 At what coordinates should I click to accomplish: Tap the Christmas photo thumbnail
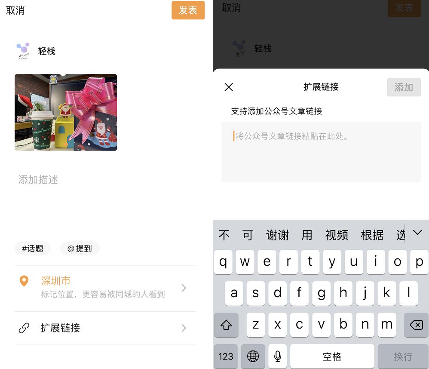point(65,112)
